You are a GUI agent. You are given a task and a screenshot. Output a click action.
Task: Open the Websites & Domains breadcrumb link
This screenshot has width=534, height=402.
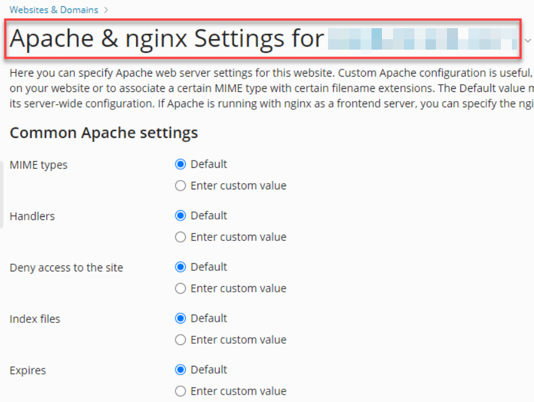pyautogui.click(x=54, y=10)
